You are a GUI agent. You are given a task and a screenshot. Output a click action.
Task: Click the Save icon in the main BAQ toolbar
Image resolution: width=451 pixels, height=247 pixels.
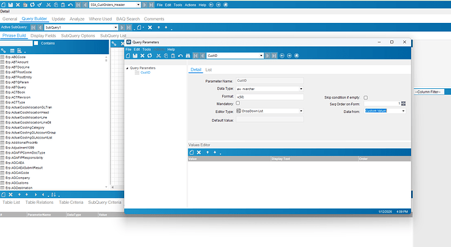tap(10, 5)
